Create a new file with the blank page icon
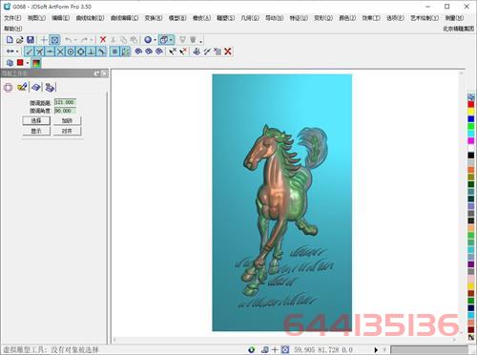This screenshot has height=355, width=477. click(x=10, y=40)
